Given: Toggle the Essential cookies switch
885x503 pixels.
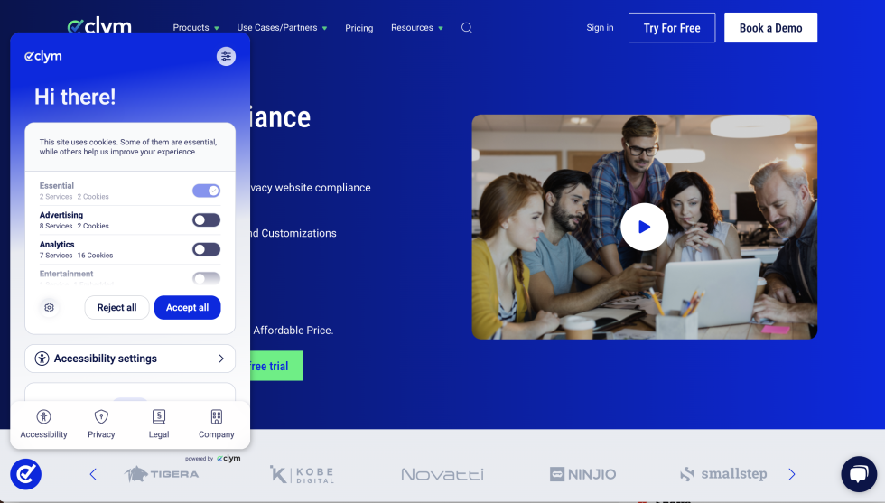Looking at the screenshot, I should click(x=206, y=191).
